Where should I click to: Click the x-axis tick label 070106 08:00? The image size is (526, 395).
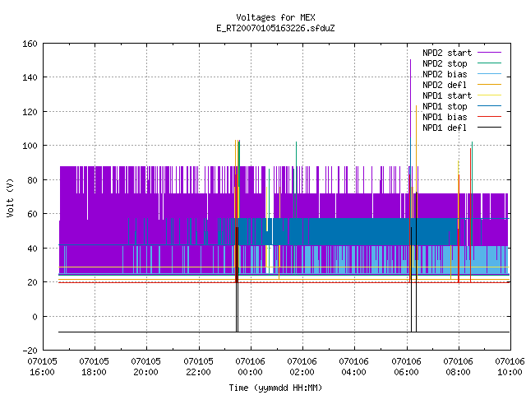tap(459, 367)
